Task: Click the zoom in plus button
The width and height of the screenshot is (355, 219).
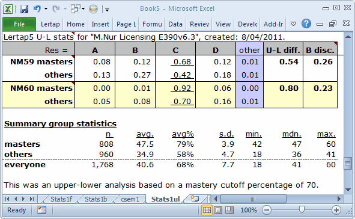Action: click(336, 210)
